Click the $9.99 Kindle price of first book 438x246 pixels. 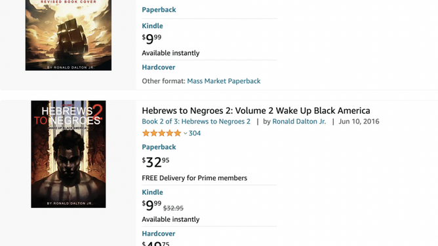click(151, 39)
